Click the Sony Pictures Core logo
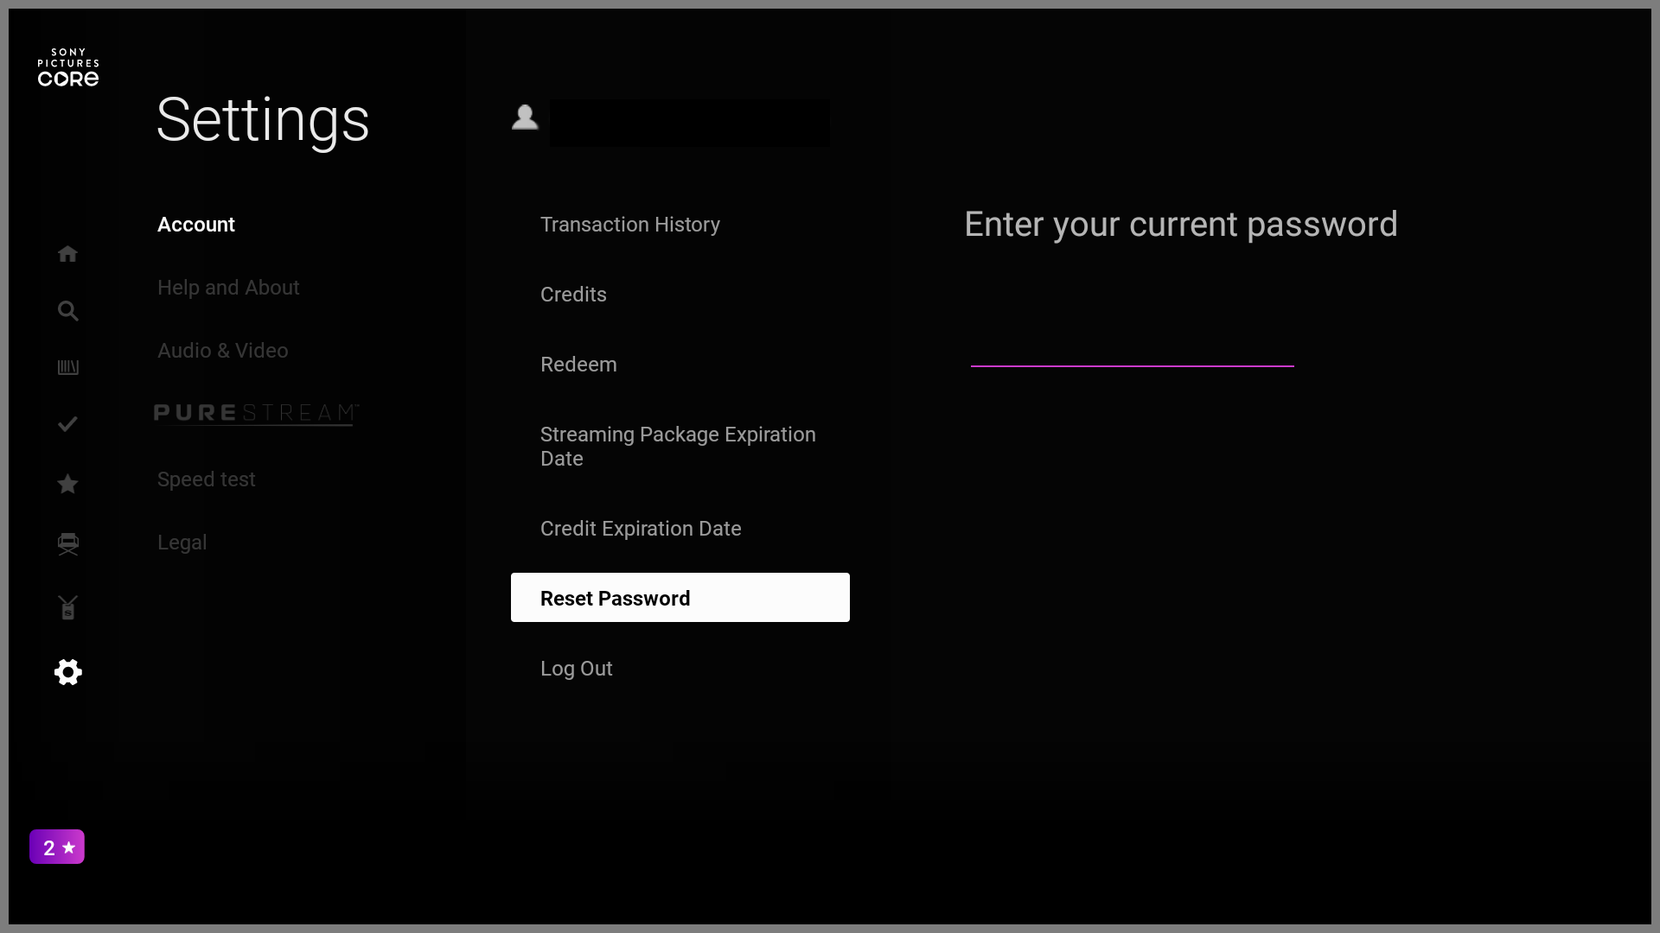The image size is (1660, 933). coord(68,67)
